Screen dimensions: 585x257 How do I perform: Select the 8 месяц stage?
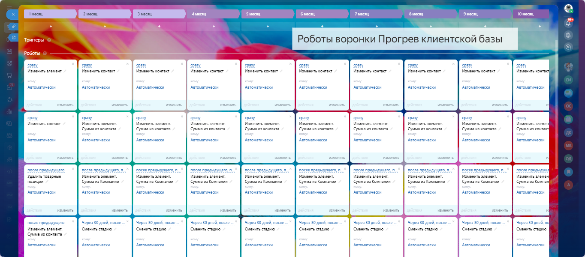(431, 14)
